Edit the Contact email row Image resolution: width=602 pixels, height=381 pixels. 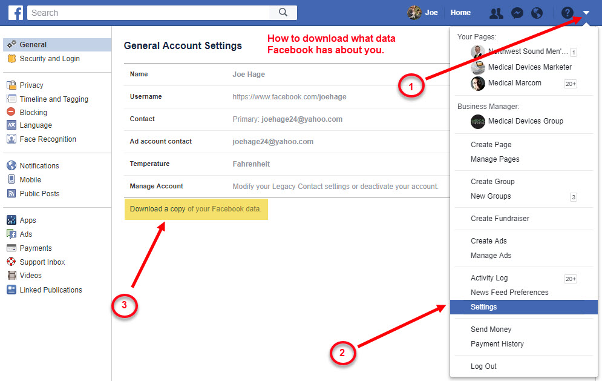coord(287,119)
